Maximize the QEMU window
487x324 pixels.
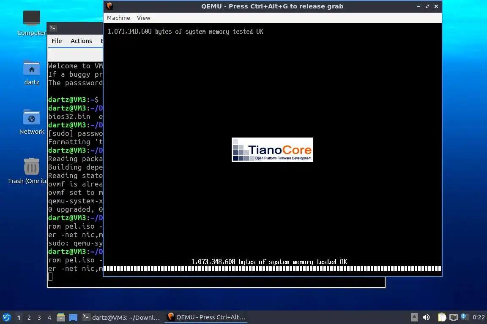click(427, 6)
